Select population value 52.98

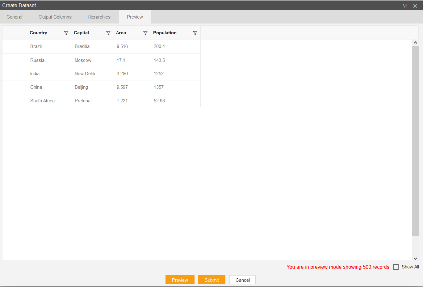[159, 101]
